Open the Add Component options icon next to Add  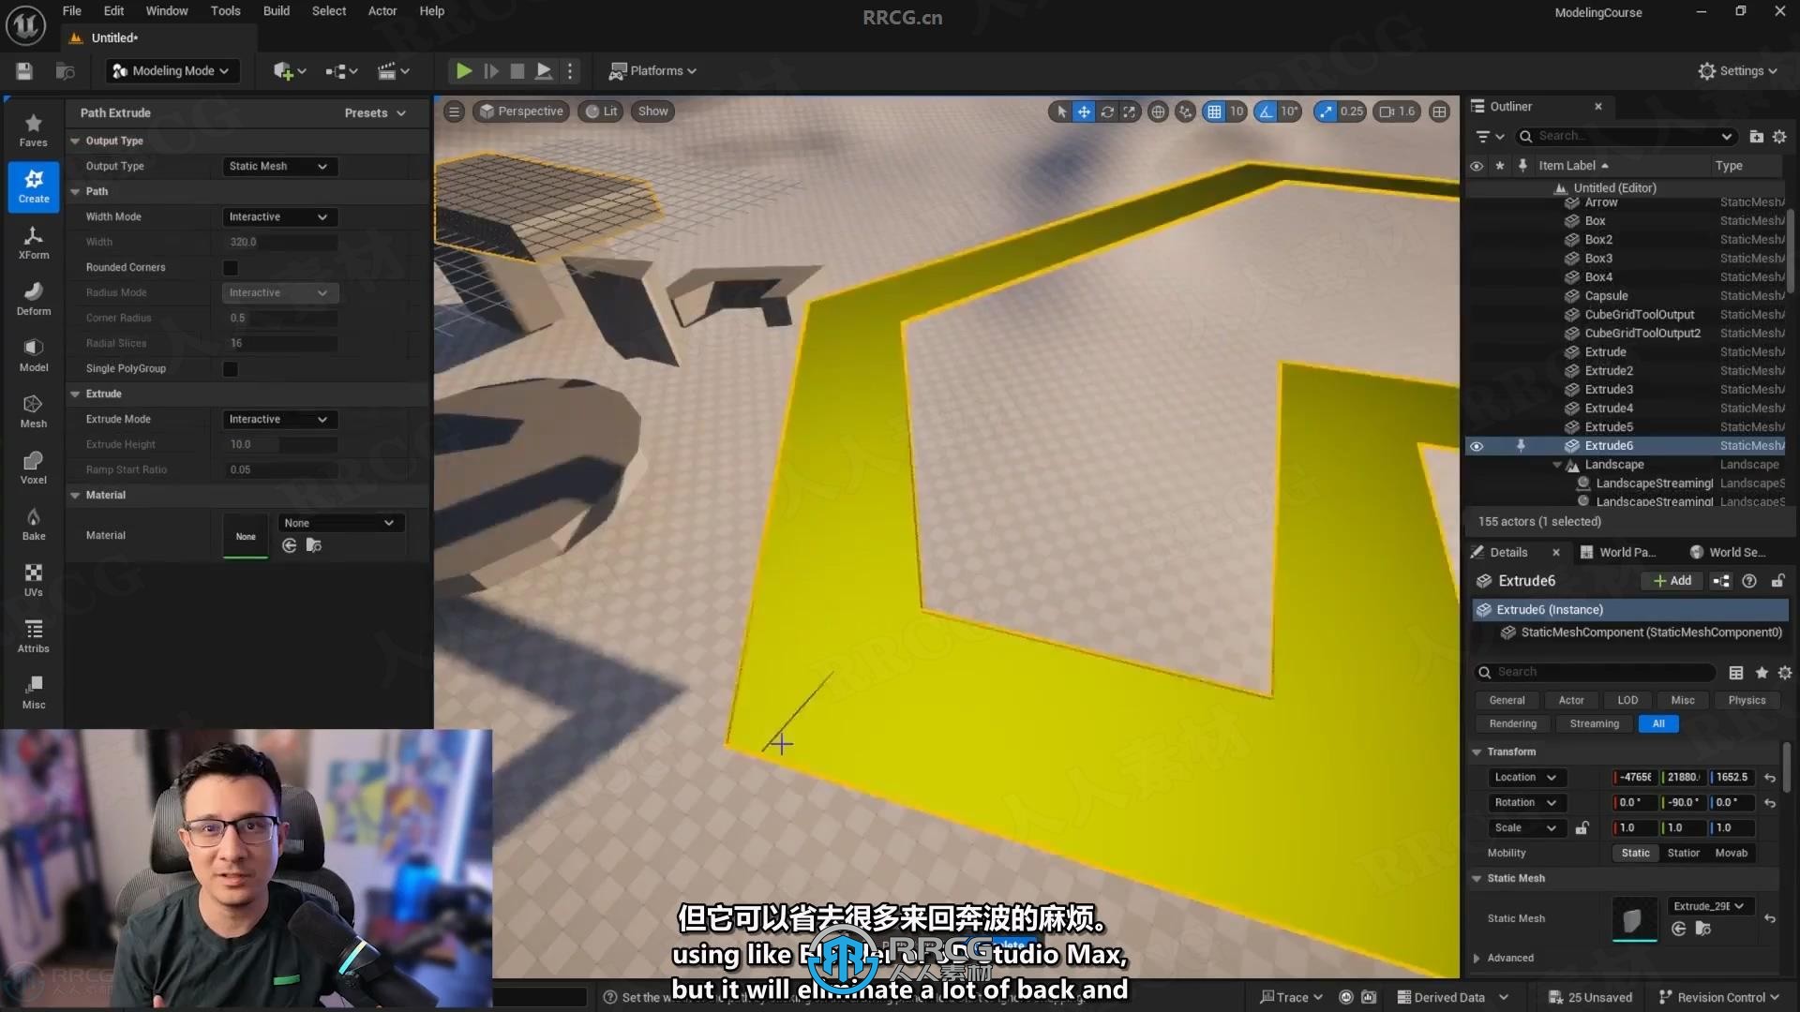pos(1721,581)
